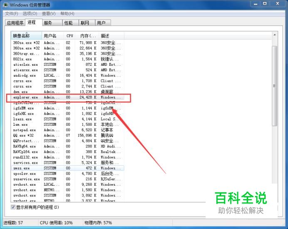This screenshot has width=288, height=229.
Task: Minimize the Task Manager window
Action: click(256, 4)
